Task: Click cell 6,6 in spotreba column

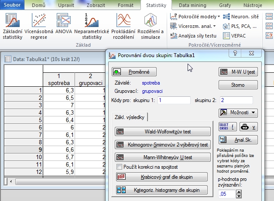Action: point(59,150)
